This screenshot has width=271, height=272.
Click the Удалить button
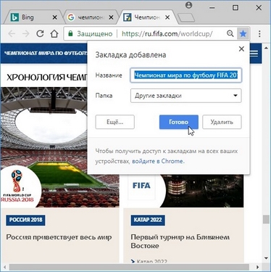click(222, 122)
